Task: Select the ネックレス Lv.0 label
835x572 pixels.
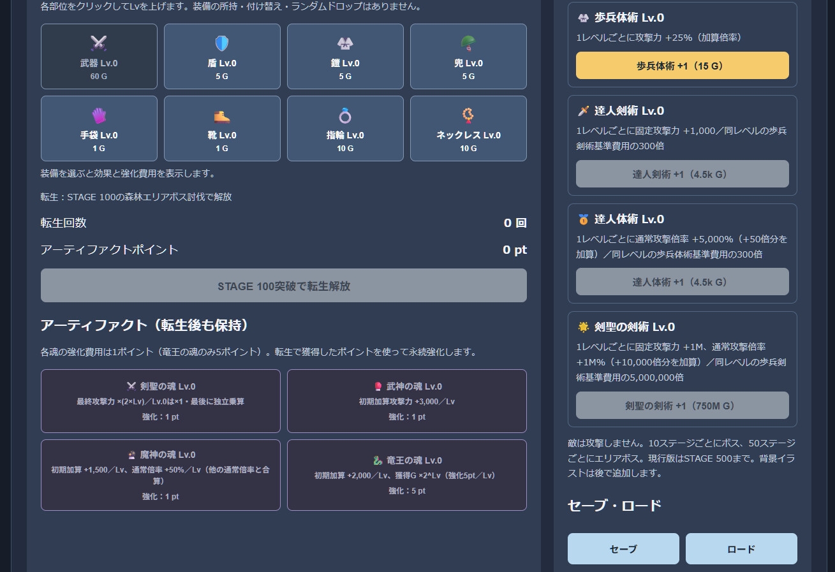Action: (468, 135)
